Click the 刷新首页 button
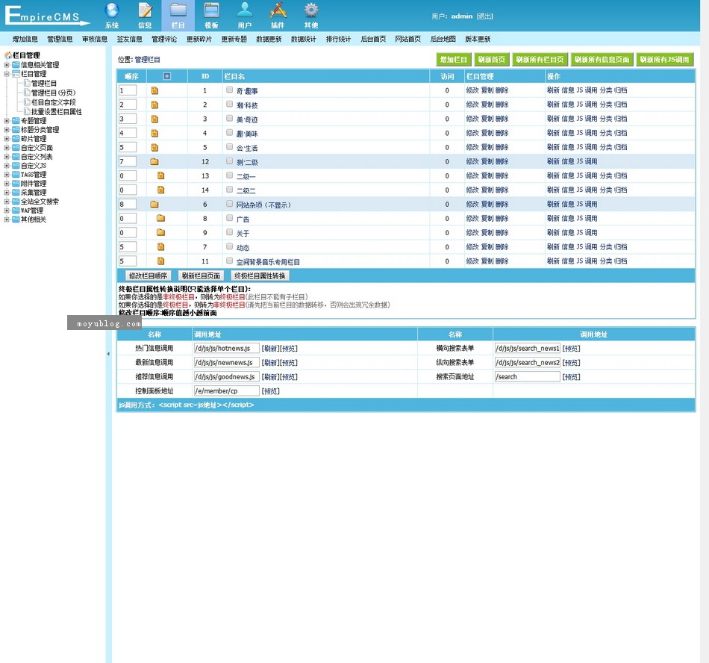The height and width of the screenshot is (663, 709). [x=492, y=59]
